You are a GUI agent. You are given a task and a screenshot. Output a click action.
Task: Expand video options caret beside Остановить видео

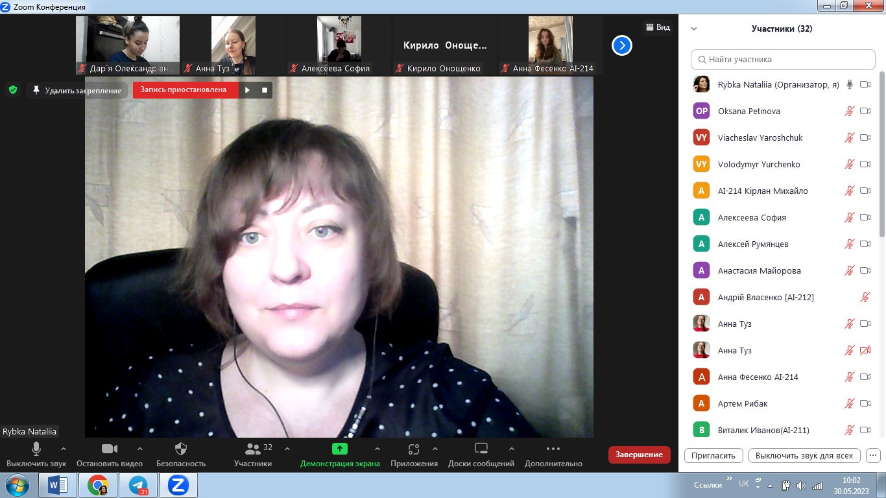tap(140, 448)
